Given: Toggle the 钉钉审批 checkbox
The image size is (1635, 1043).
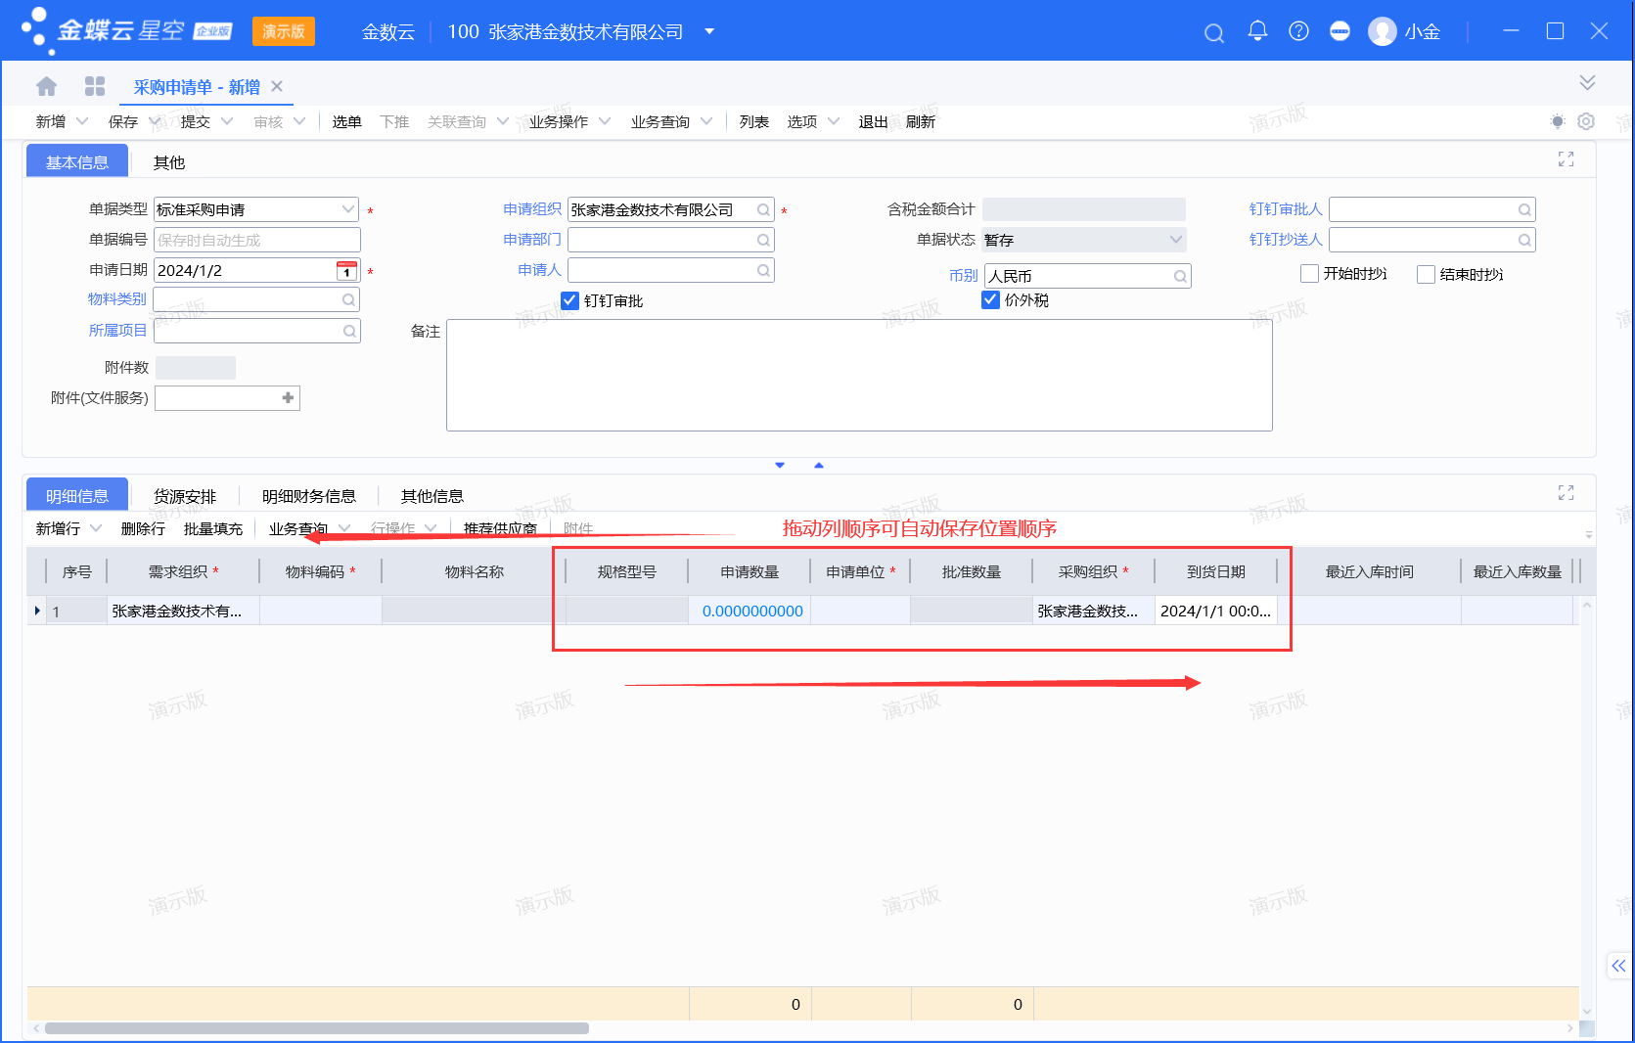Looking at the screenshot, I should tap(570, 300).
